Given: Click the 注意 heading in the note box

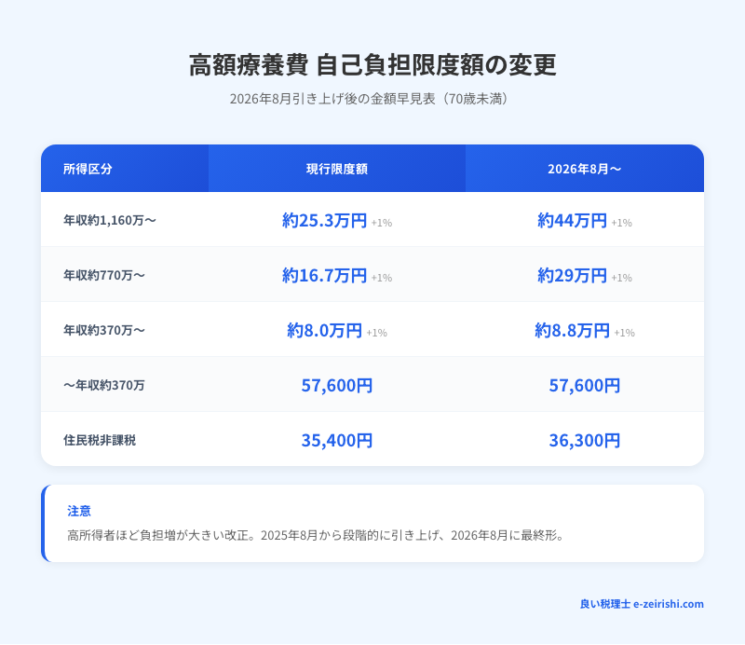Looking at the screenshot, I should [x=79, y=512].
